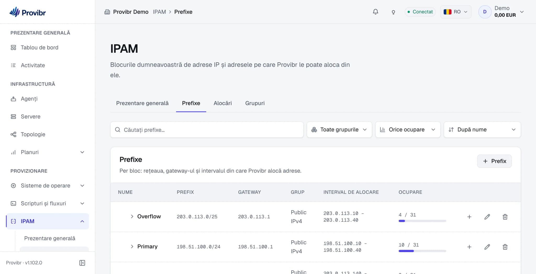This screenshot has width=536, height=274.
Task: Click the Demo user avatar
Action: (485, 12)
